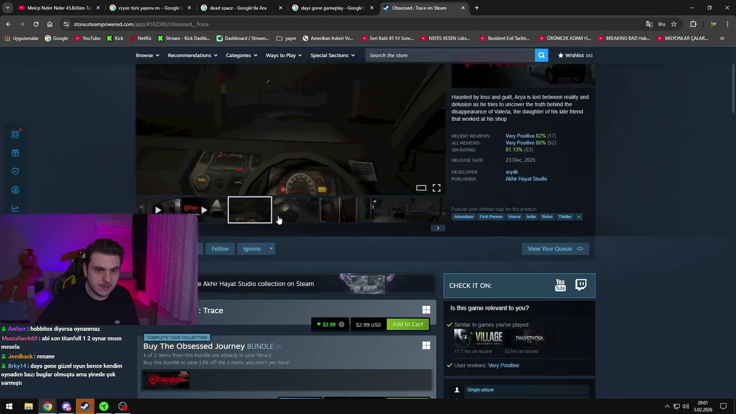Open the sidebar user profile icon
Screen dimensions: 736x414
coord(16,190)
